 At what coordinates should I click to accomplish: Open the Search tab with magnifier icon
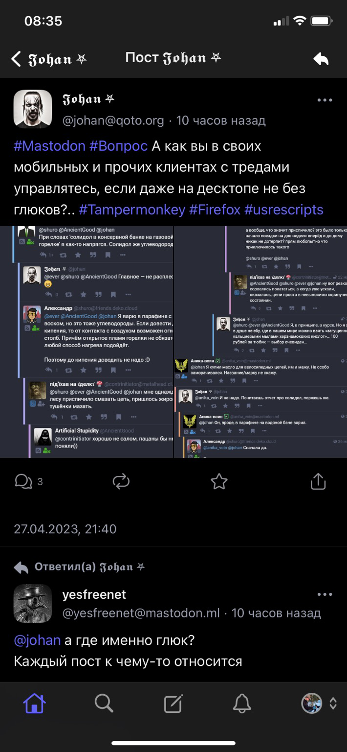[x=104, y=704]
